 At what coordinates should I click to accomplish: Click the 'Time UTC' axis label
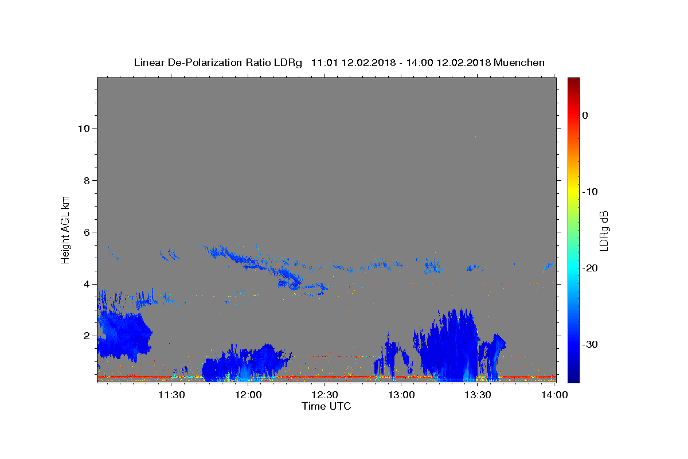pos(326,406)
